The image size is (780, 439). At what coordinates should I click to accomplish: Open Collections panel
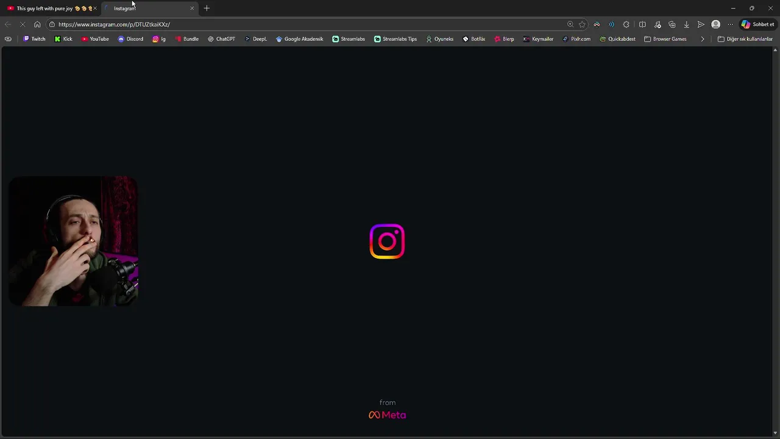672,24
